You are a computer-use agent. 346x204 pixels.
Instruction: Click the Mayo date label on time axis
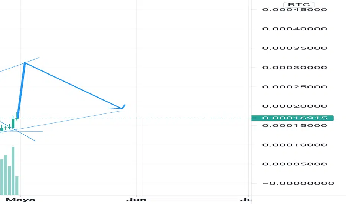(x=26, y=200)
